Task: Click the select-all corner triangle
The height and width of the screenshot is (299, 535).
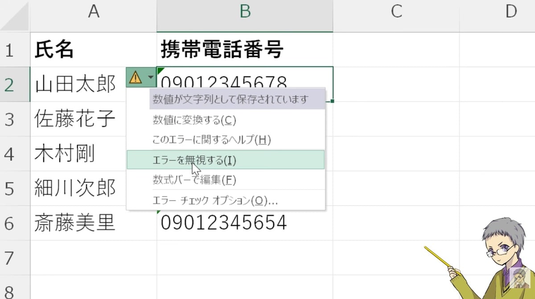Action: point(15,16)
